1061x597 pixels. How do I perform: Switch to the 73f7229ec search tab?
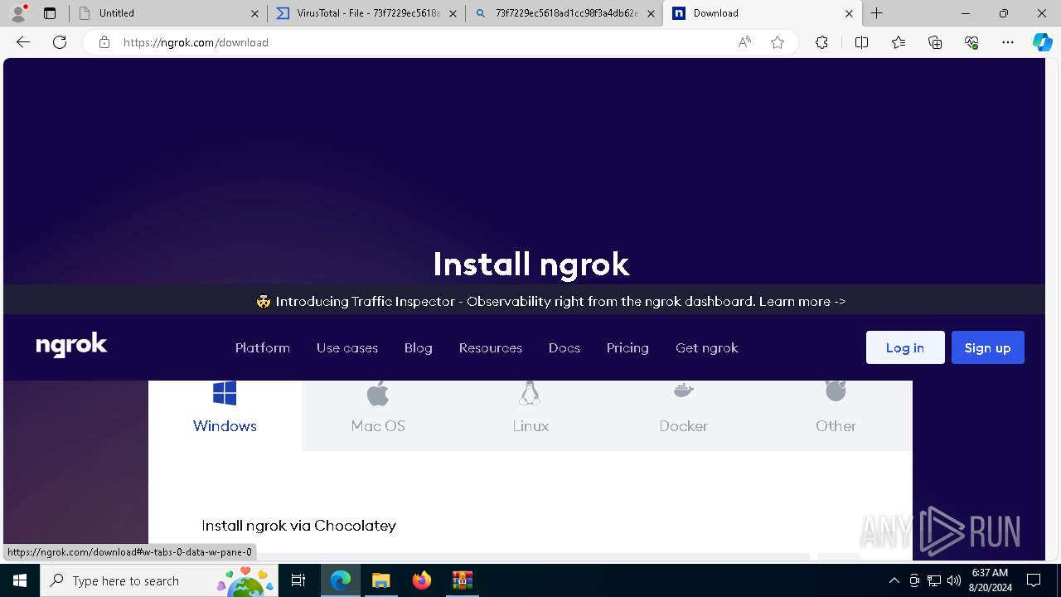(x=564, y=13)
